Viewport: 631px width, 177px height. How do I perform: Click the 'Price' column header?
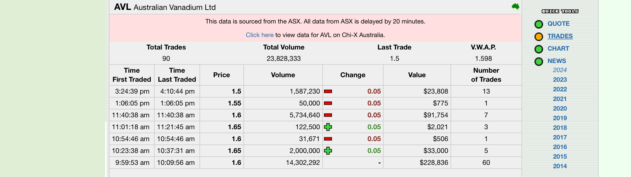coord(222,75)
